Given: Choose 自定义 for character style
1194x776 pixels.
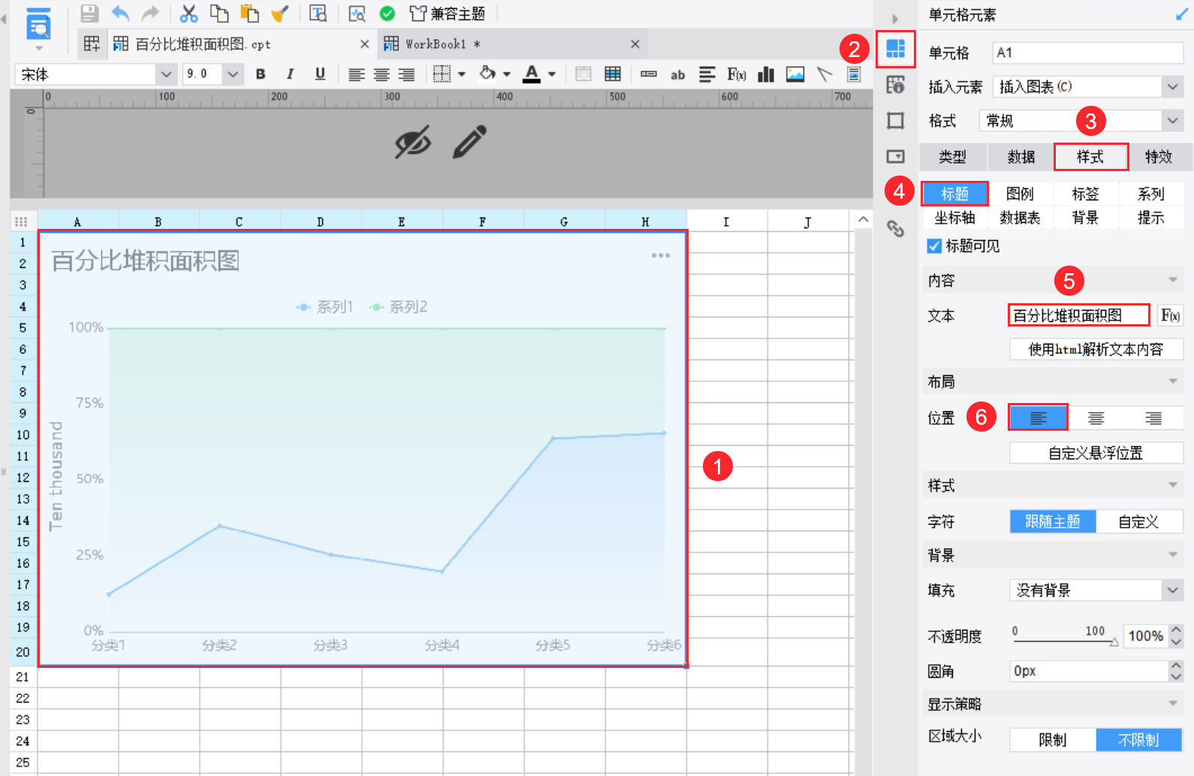Looking at the screenshot, I should click(x=1139, y=522).
